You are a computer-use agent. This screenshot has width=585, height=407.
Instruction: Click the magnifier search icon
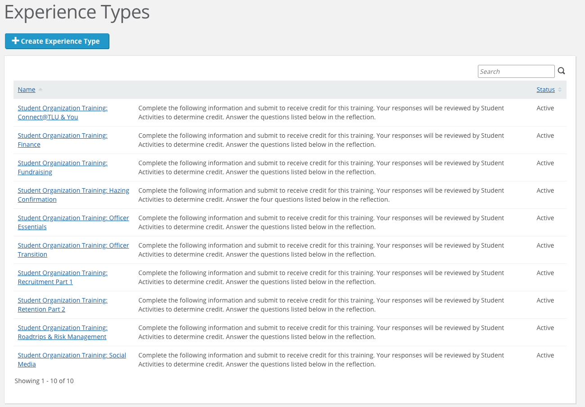tap(561, 71)
